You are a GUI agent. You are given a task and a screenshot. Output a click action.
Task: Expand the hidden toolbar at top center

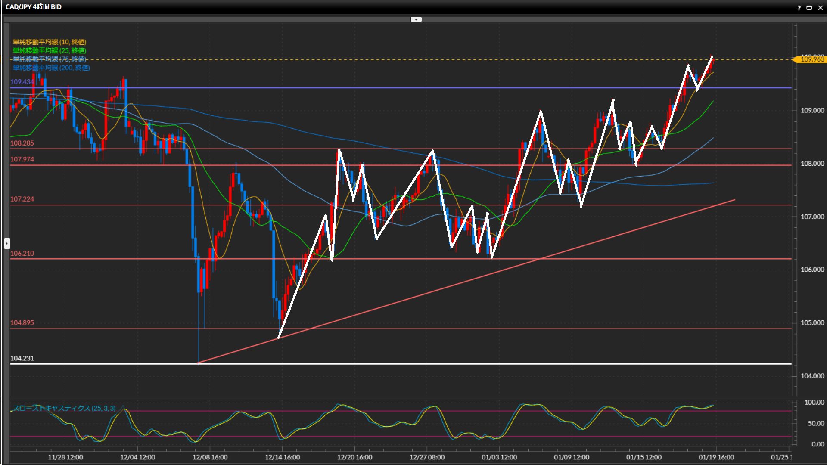tap(416, 19)
